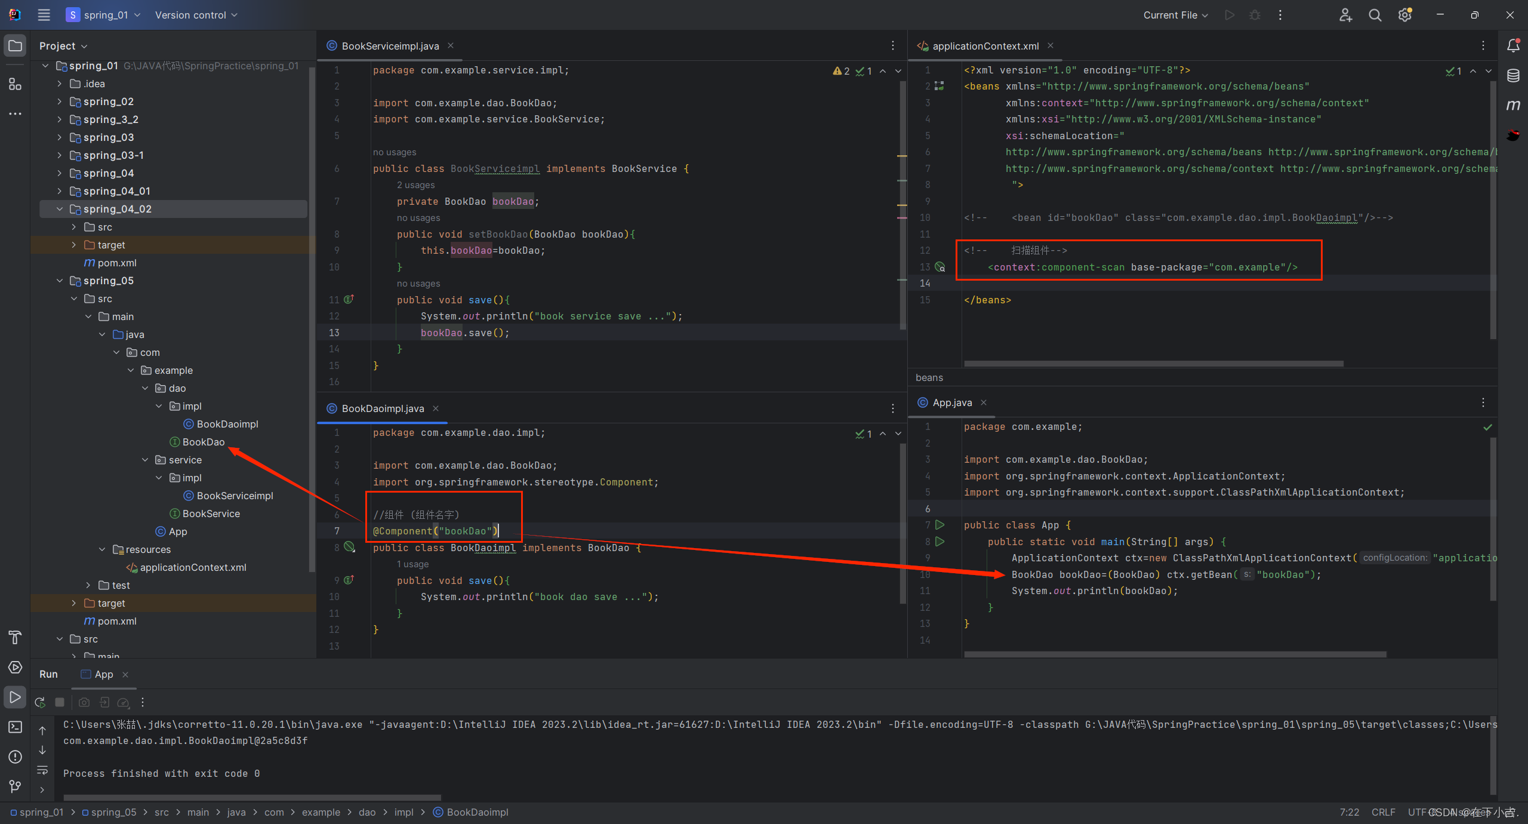This screenshot has width=1528, height=824.
Task: Close the App run tab
Action: (125, 675)
